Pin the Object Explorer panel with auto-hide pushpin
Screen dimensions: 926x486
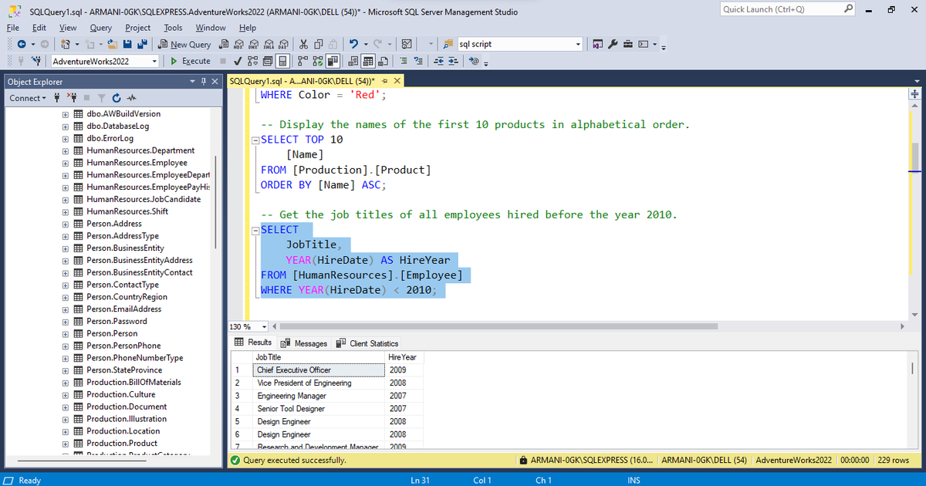[202, 82]
